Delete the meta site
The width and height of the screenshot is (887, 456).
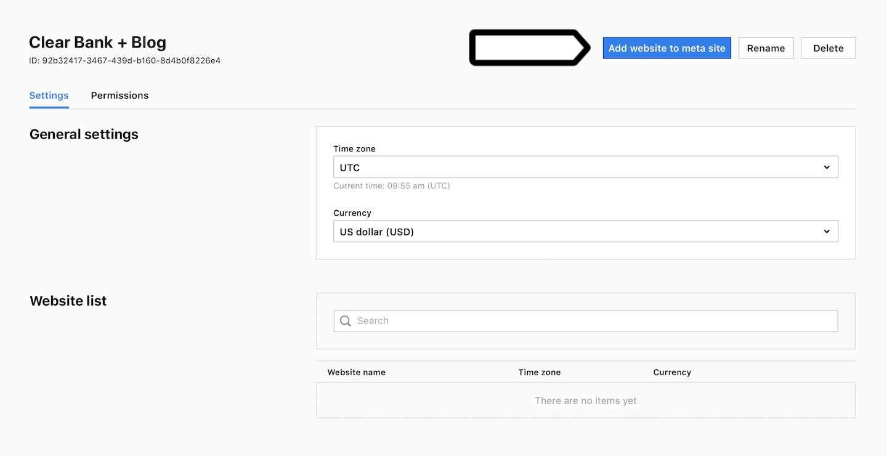tap(828, 48)
